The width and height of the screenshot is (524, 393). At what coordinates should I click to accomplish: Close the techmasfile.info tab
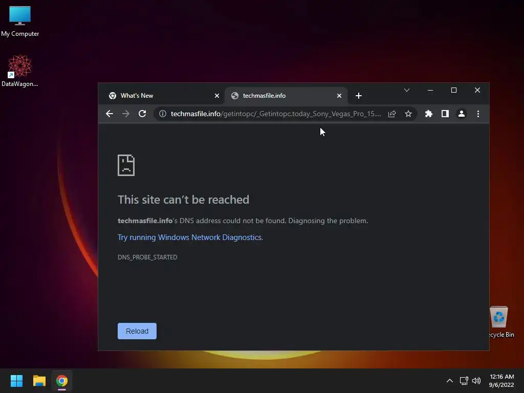click(x=339, y=96)
